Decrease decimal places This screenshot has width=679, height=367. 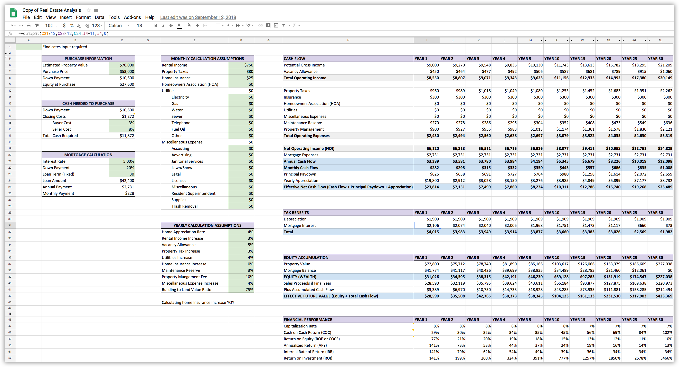pyautogui.click(x=79, y=26)
